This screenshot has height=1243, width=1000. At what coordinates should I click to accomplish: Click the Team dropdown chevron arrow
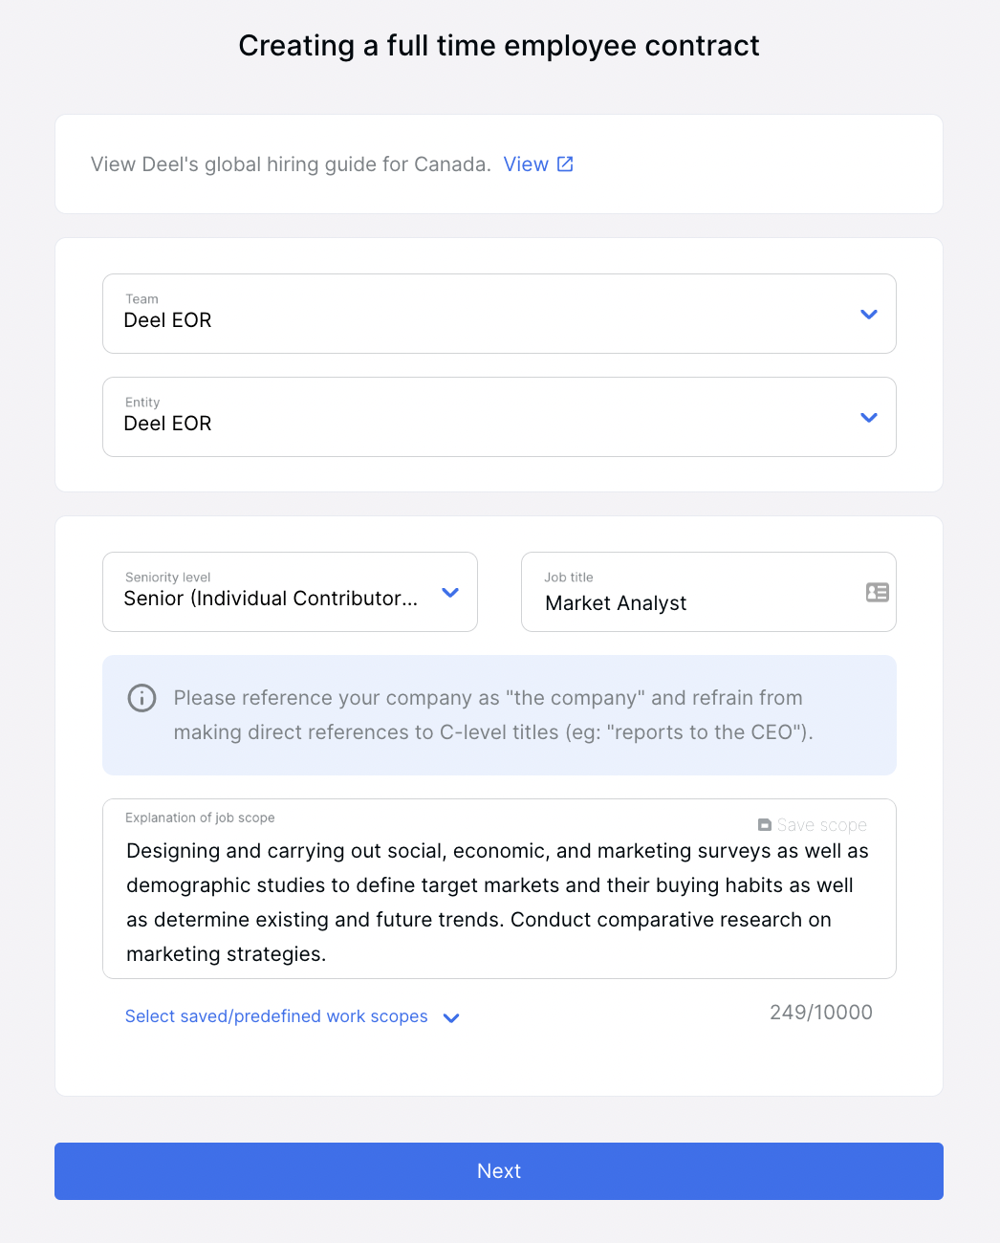[x=868, y=314]
